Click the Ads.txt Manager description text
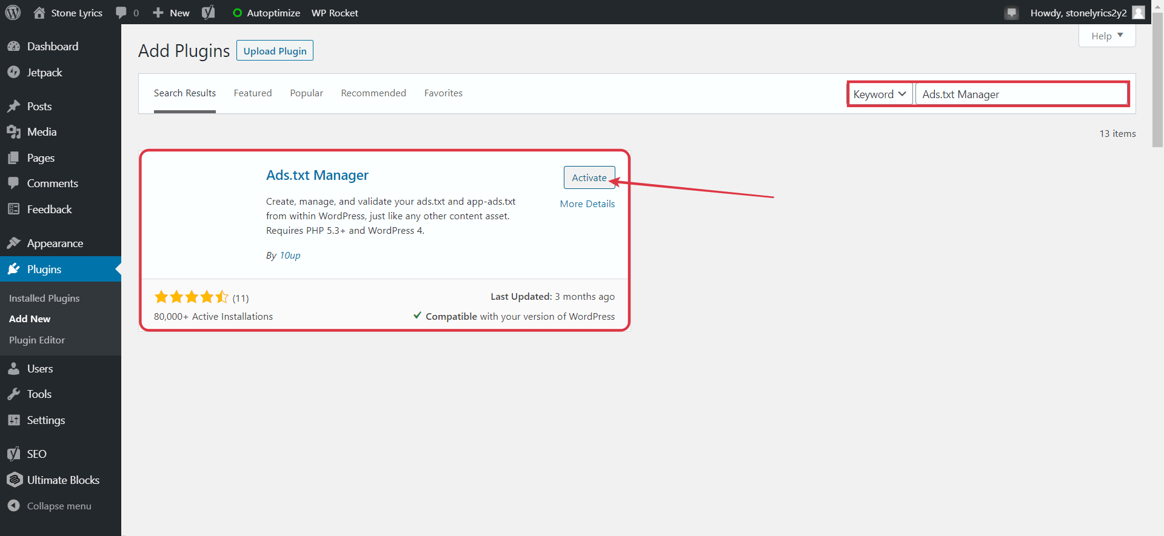Screen dimensions: 1164x536 point(391,216)
